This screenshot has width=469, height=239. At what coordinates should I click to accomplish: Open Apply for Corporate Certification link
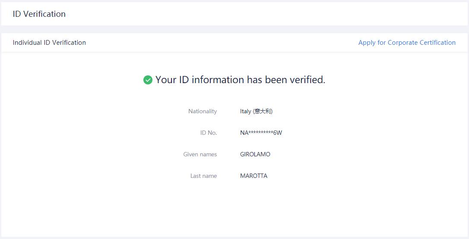pyautogui.click(x=406, y=43)
